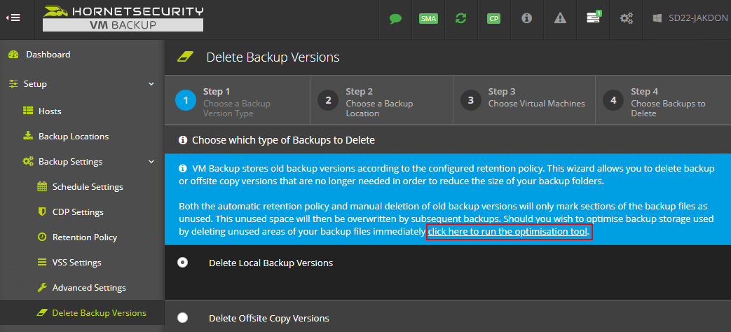Collapse the Setup menu chevron
Viewport: 731px width, 332px height.
151,84
